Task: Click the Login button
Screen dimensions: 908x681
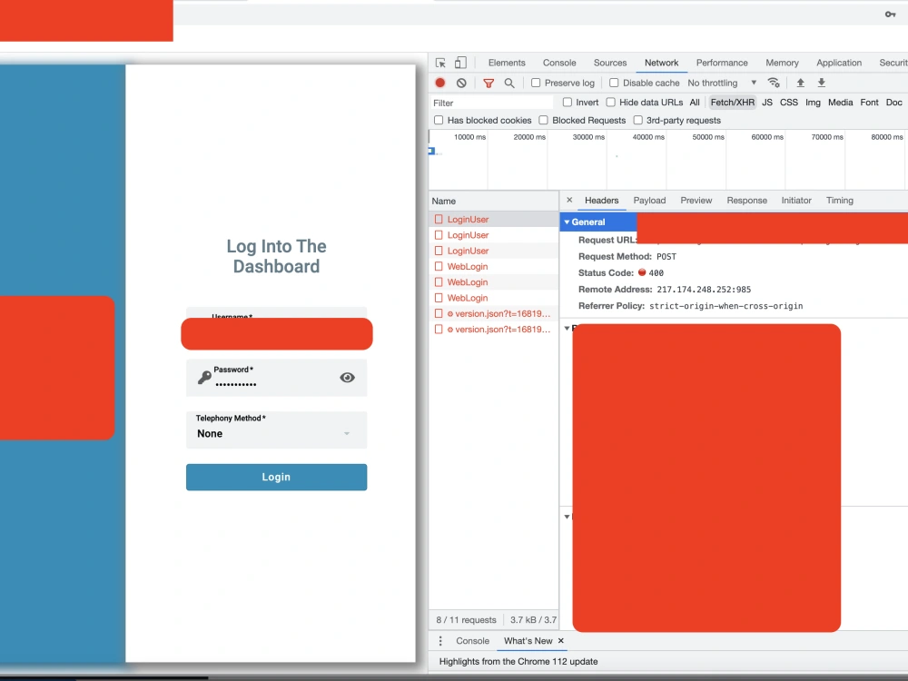Action: (x=276, y=478)
